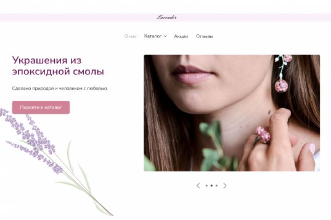Go to the Отзывы section

205,36
